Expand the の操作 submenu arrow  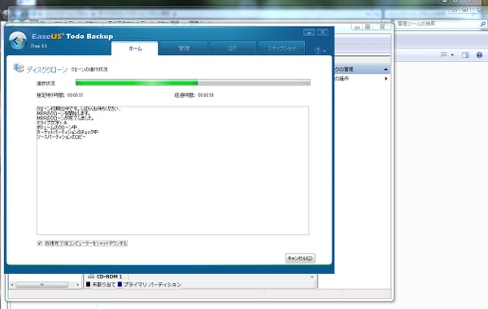386,79
